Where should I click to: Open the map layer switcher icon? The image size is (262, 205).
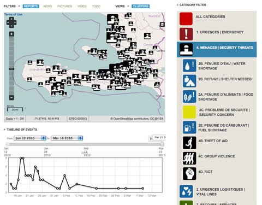pos(162,24)
